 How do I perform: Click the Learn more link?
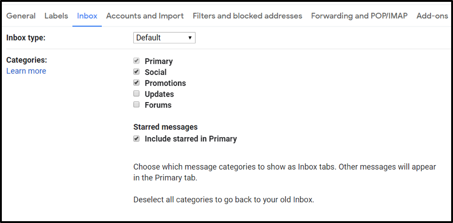pyautogui.click(x=26, y=71)
